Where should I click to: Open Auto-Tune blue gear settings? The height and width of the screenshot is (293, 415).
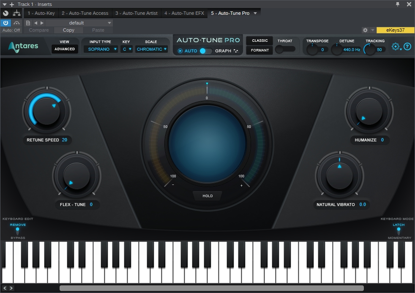pyautogui.click(x=396, y=46)
